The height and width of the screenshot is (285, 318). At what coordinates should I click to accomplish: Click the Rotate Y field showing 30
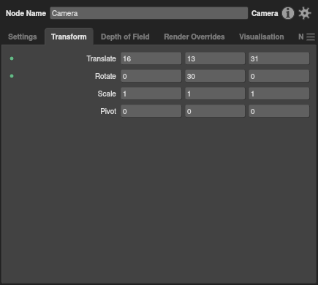click(x=215, y=76)
